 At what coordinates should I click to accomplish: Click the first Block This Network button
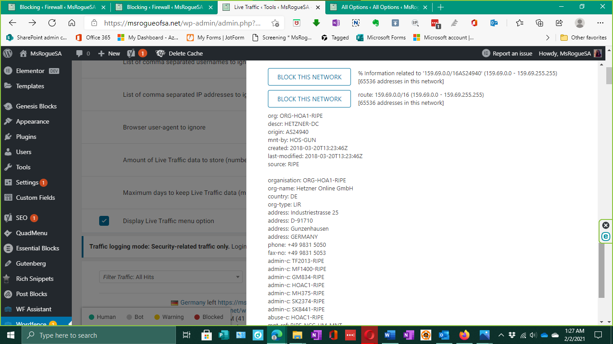(309, 77)
